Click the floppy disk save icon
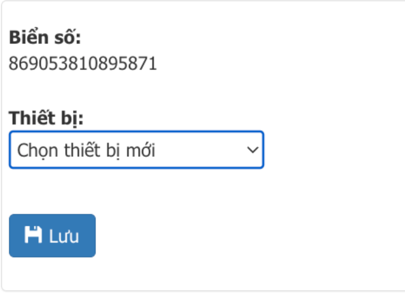Viewport: 405px width, 293px height. (x=33, y=235)
